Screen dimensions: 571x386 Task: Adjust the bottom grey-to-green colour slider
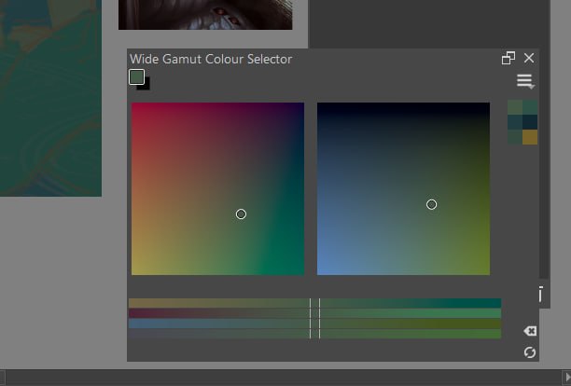315,334
